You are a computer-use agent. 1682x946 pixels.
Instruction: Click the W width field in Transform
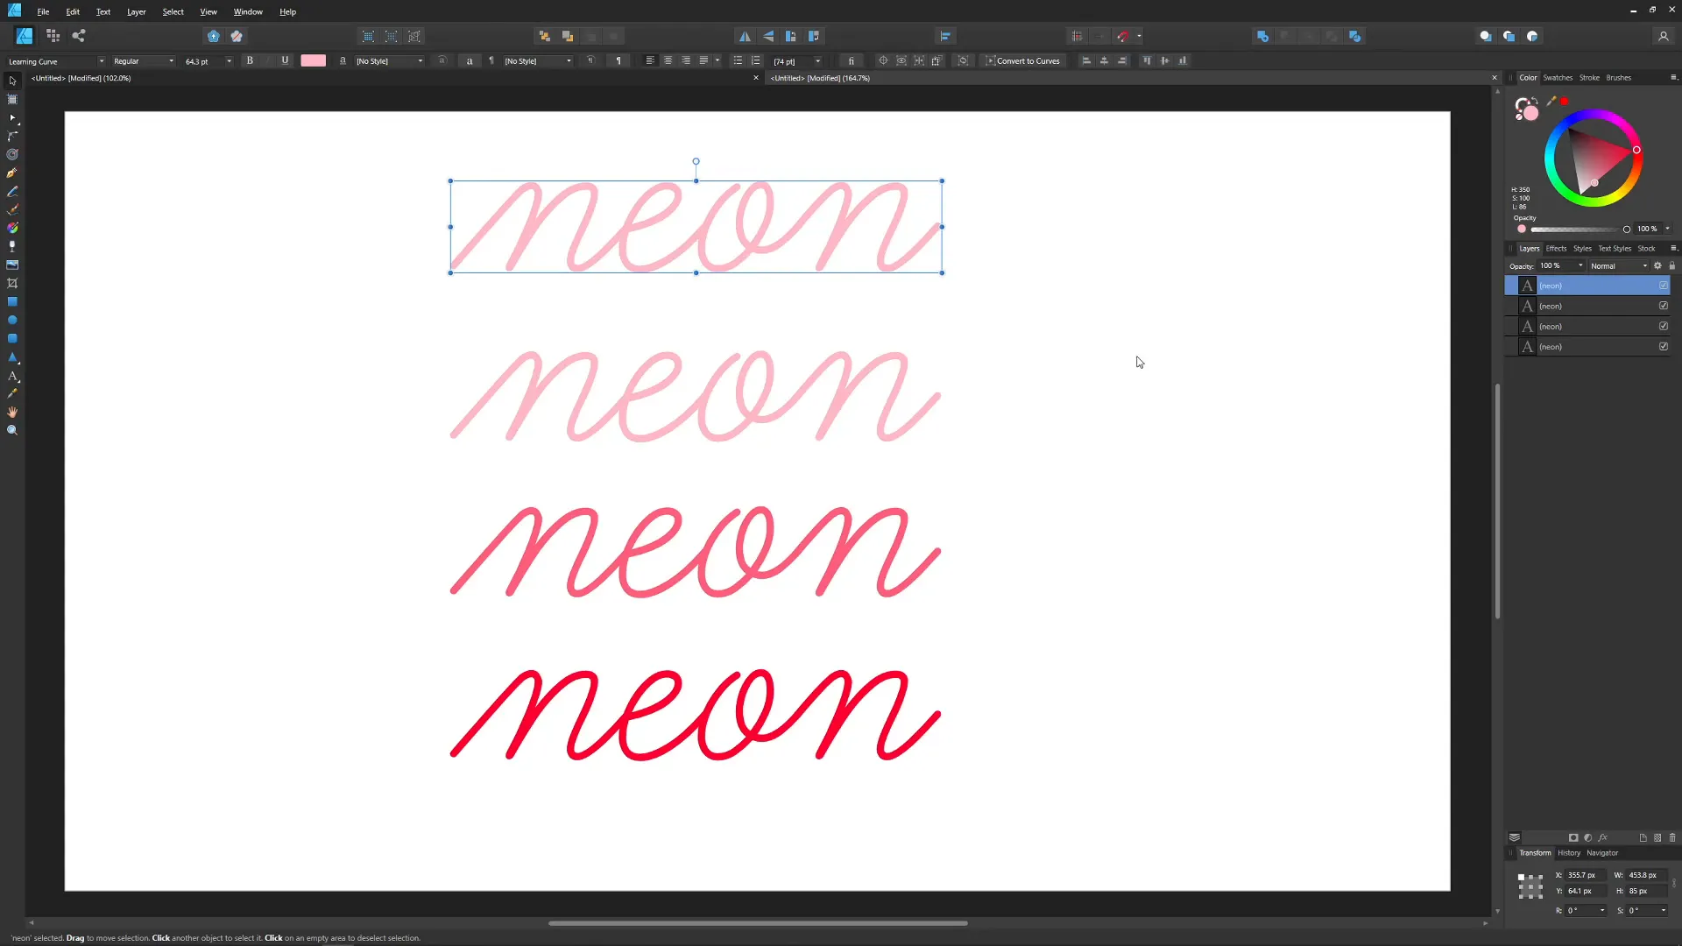[1644, 875]
